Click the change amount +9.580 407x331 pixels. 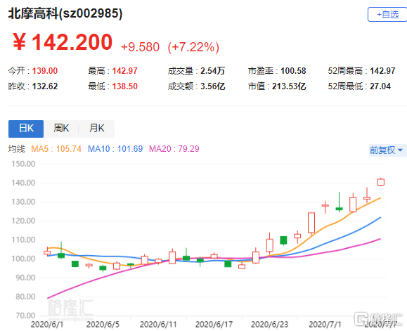140,47
